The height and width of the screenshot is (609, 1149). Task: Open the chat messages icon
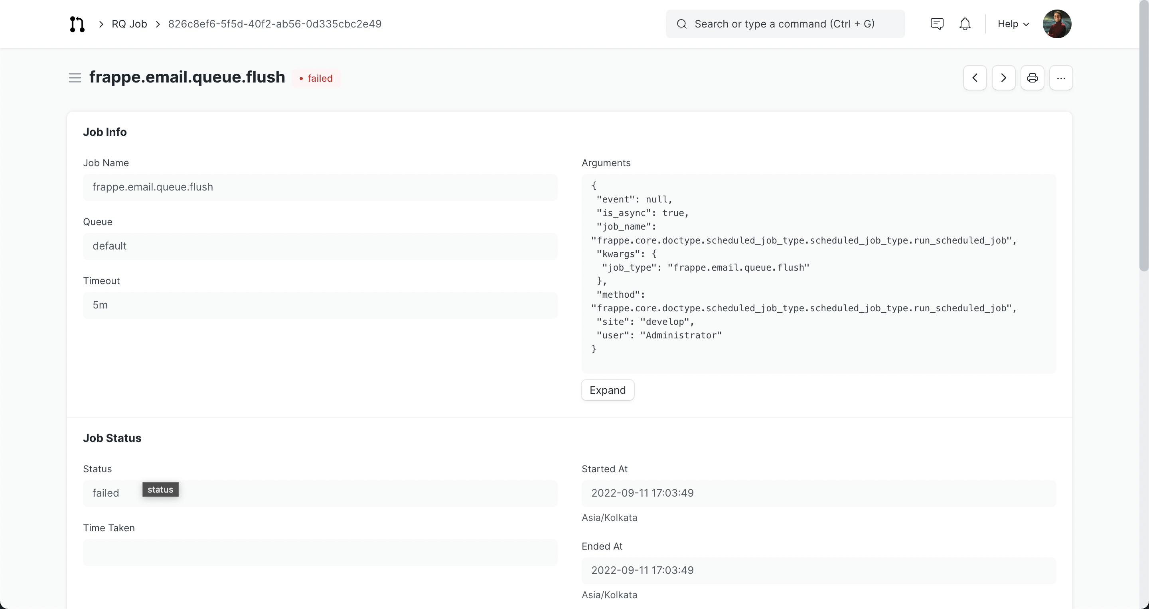[937, 24]
